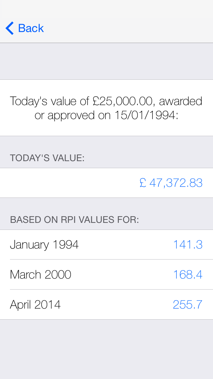Tap the blue back chevron arrow
This screenshot has height=379, width=213.
click(x=10, y=28)
